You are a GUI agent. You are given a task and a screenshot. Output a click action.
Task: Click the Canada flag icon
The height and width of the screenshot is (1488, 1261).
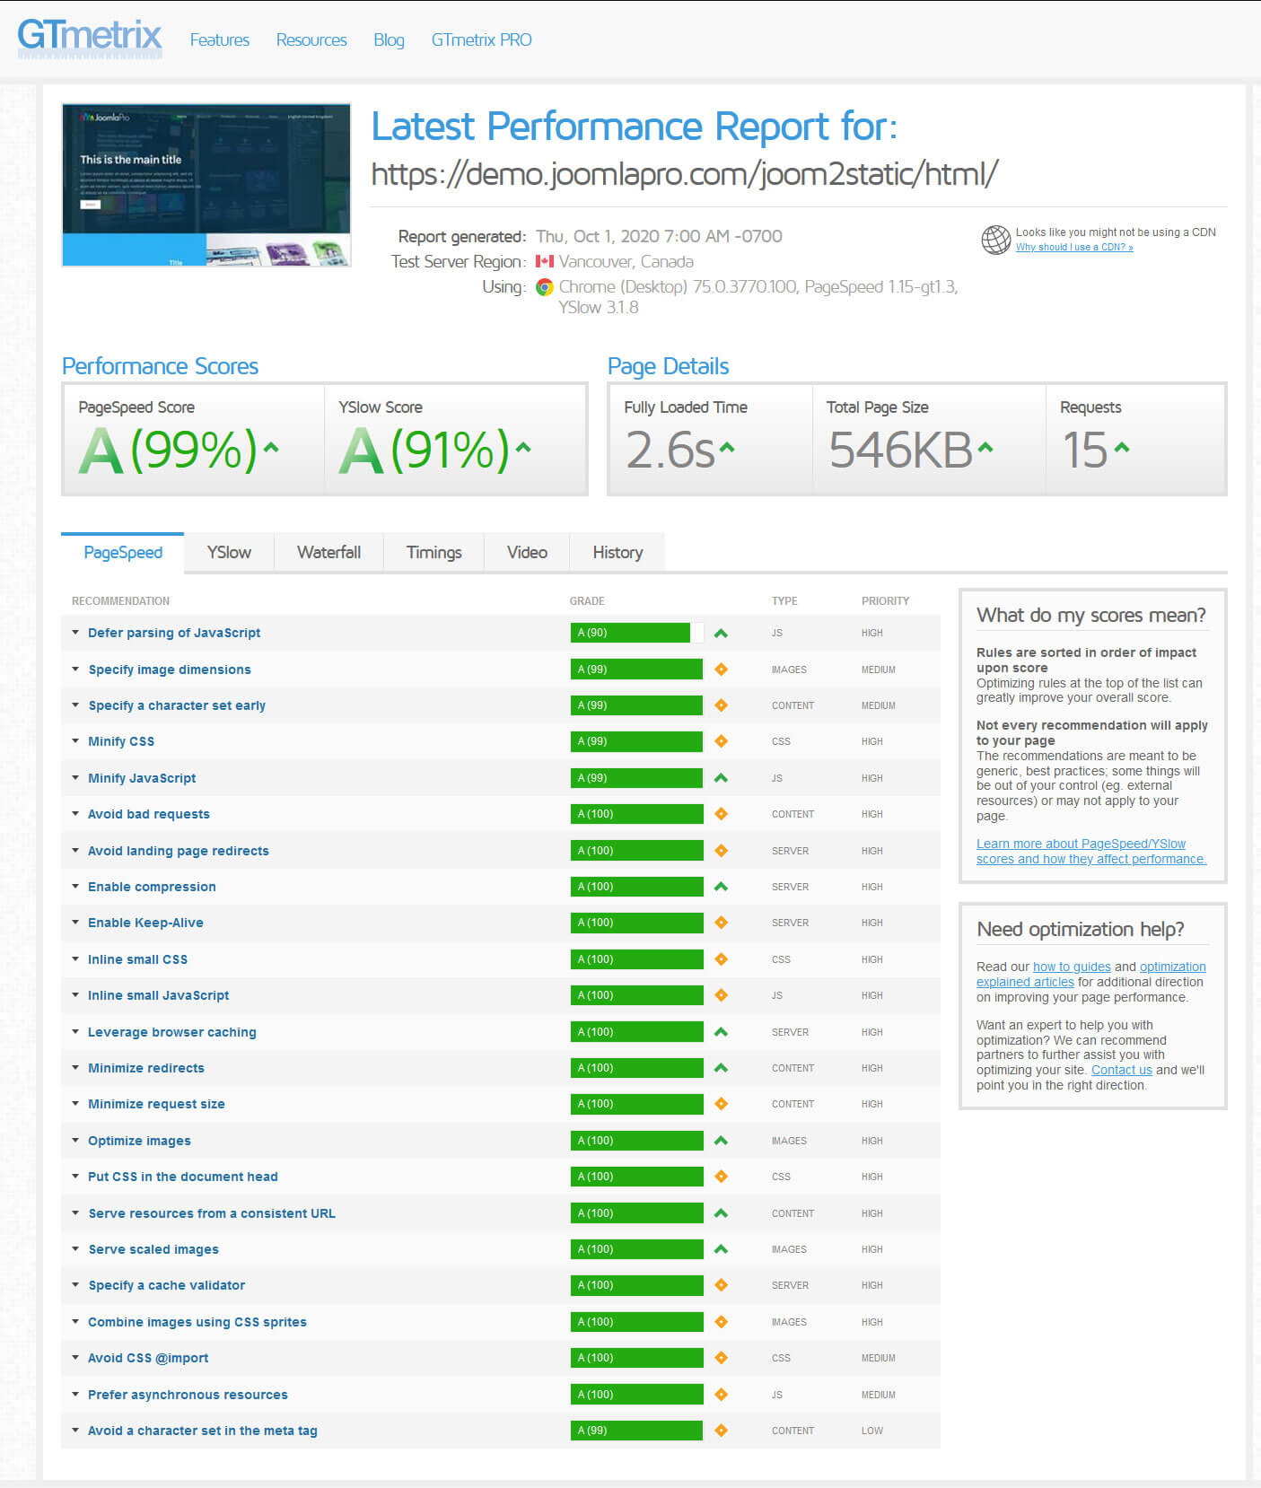(x=544, y=261)
